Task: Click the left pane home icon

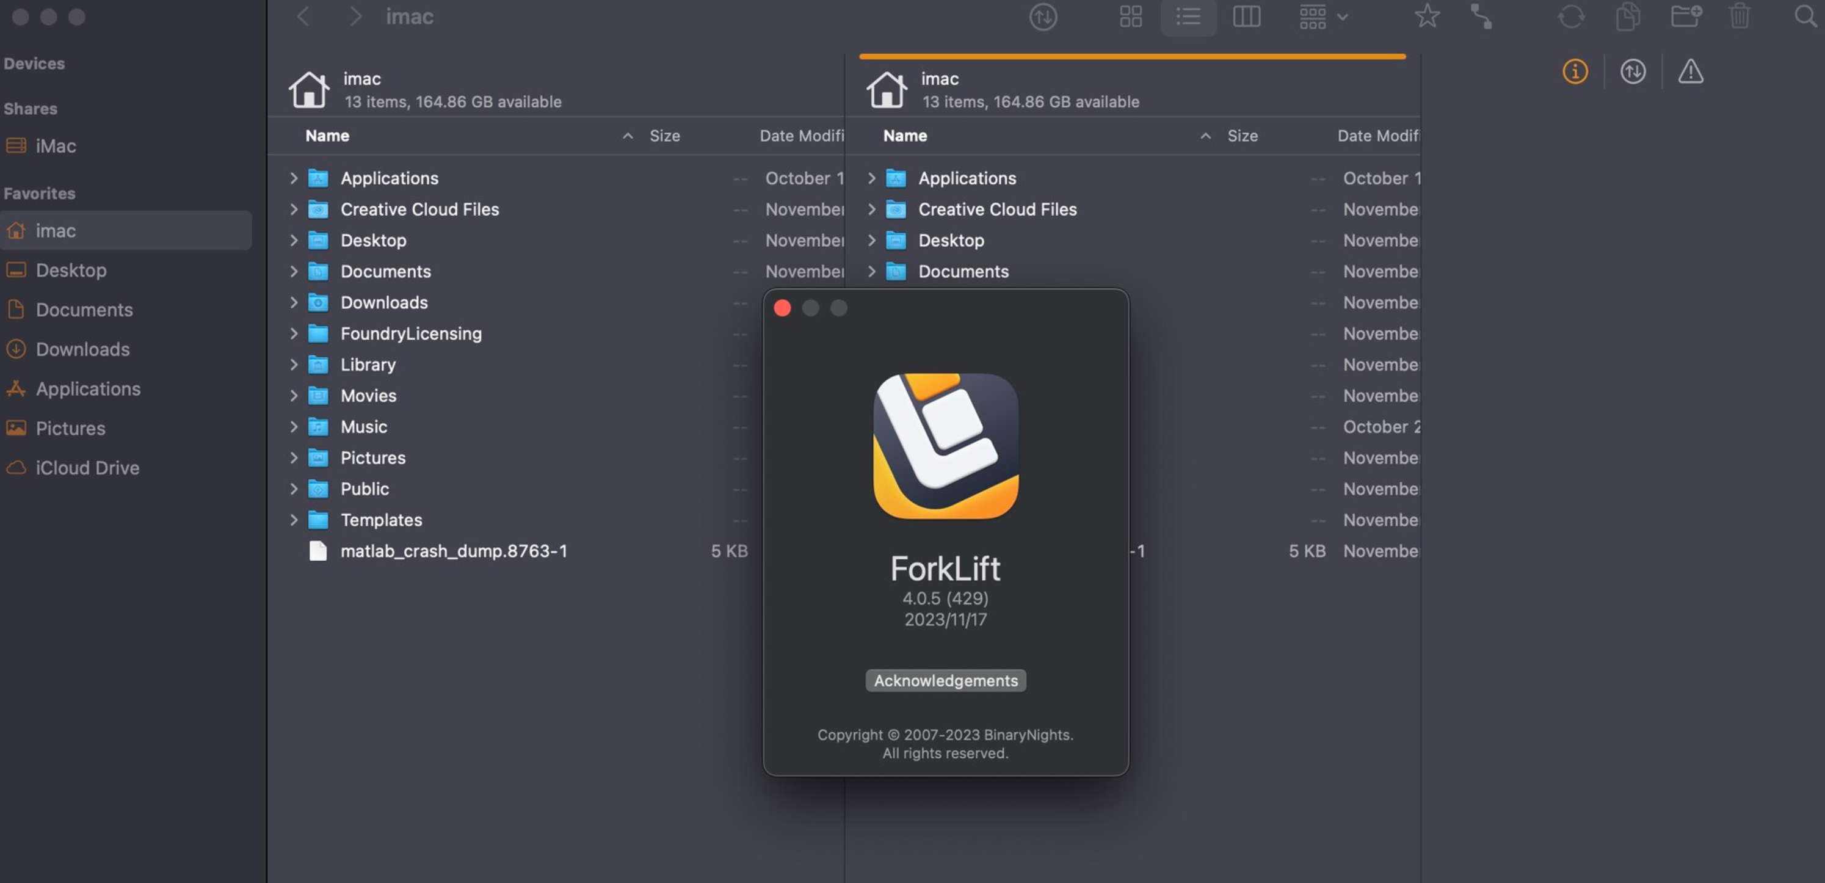Action: [309, 89]
